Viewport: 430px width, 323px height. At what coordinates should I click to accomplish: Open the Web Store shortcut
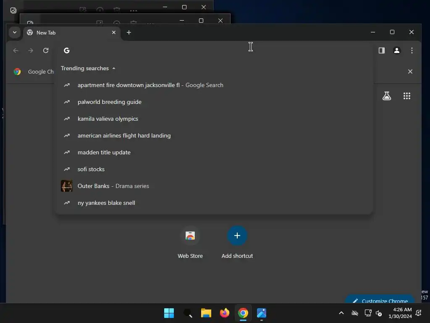coord(190,242)
